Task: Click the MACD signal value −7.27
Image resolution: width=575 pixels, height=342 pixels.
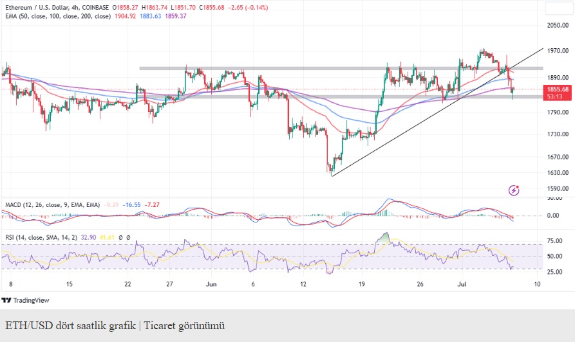Action: click(152, 204)
